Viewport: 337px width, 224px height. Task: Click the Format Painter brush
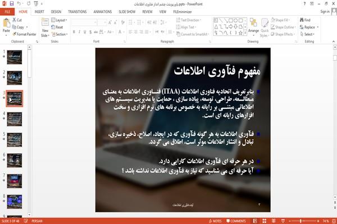click(x=15, y=34)
